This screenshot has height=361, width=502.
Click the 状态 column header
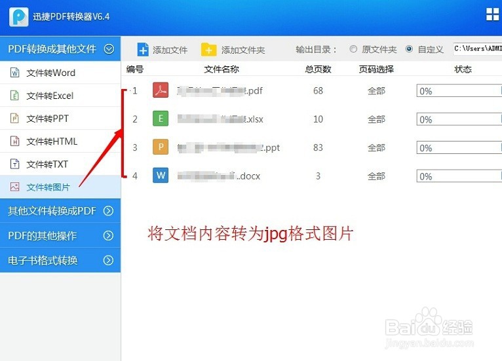coord(463,69)
